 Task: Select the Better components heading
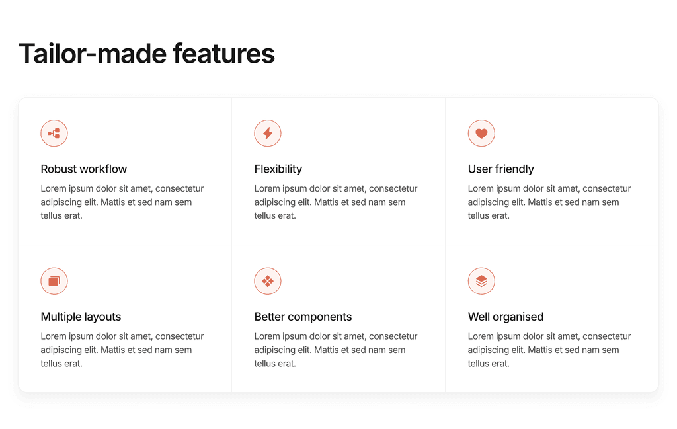click(x=303, y=317)
